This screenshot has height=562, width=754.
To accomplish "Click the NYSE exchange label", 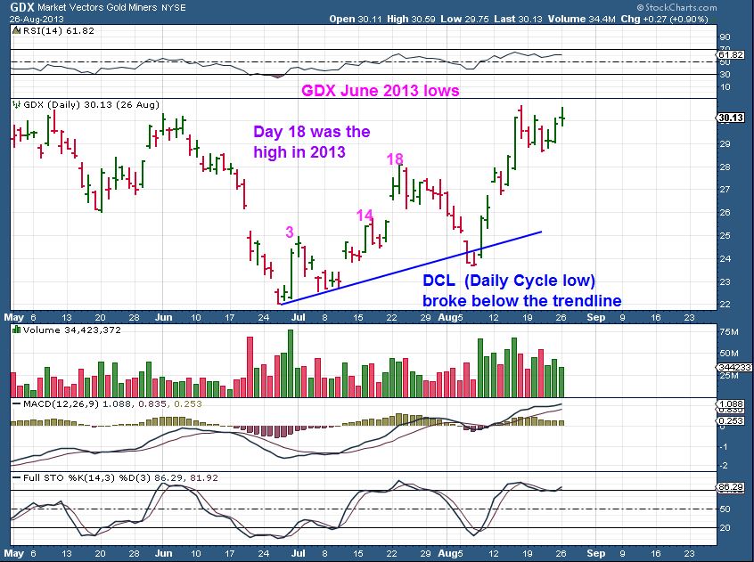I will click(x=173, y=8).
